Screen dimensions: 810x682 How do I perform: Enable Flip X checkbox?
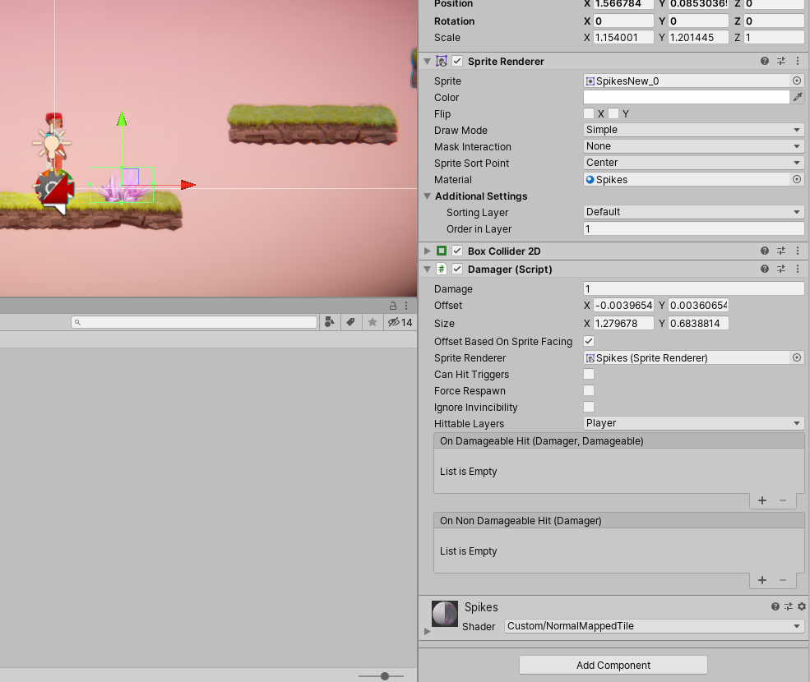pos(589,113)
